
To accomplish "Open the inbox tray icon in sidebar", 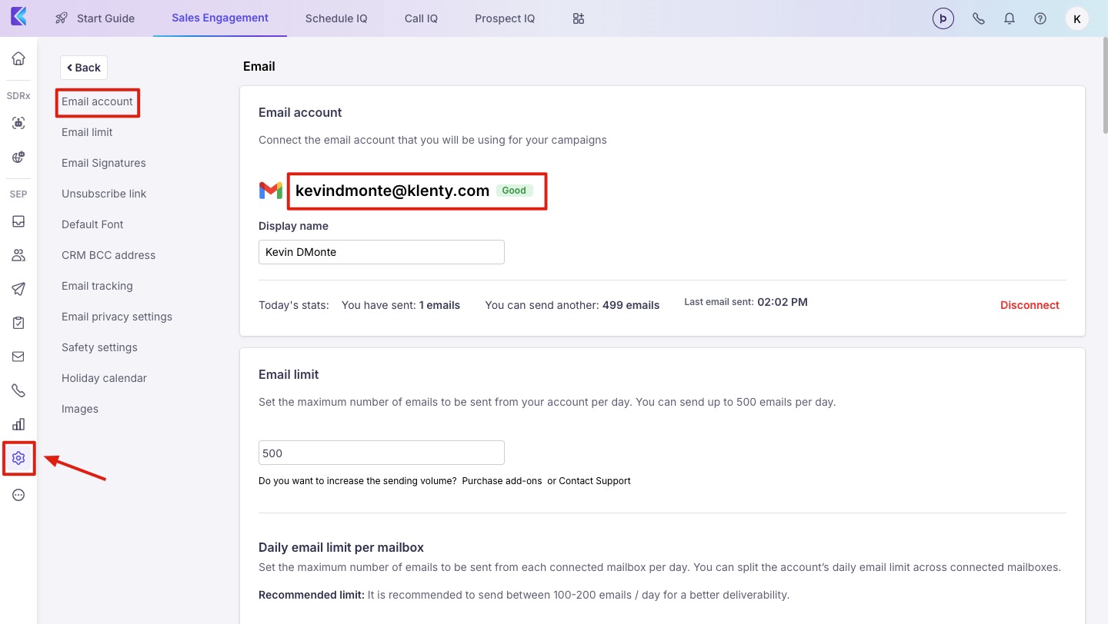I will coord(18,221).
